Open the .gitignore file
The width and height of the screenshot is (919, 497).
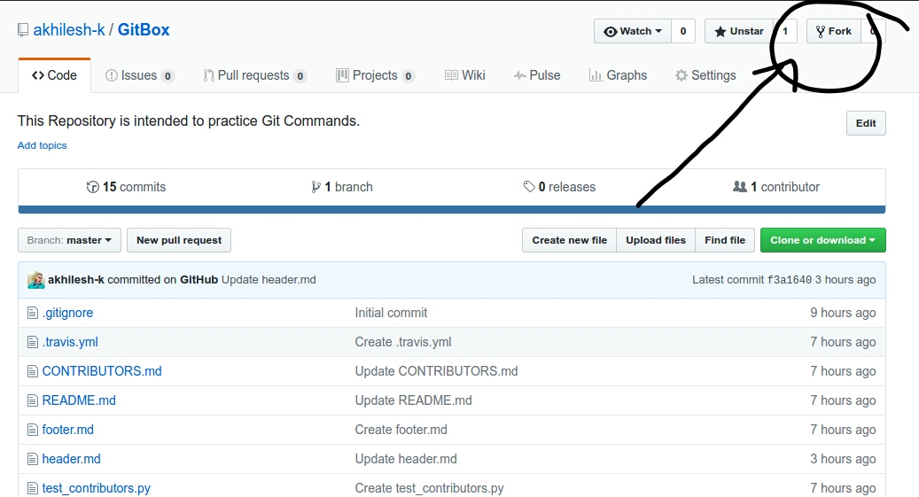click(67, 313)
